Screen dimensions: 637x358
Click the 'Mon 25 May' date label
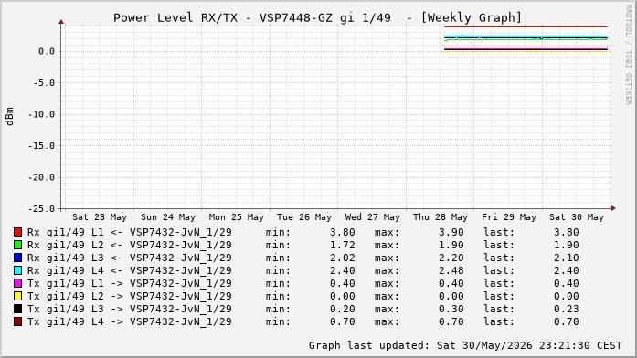[237, 217]
